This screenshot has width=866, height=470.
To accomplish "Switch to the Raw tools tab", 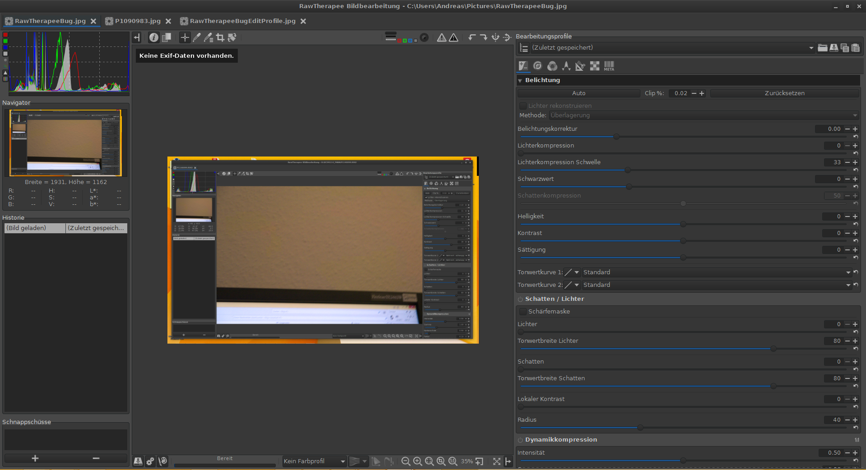I will pos(595,66).
